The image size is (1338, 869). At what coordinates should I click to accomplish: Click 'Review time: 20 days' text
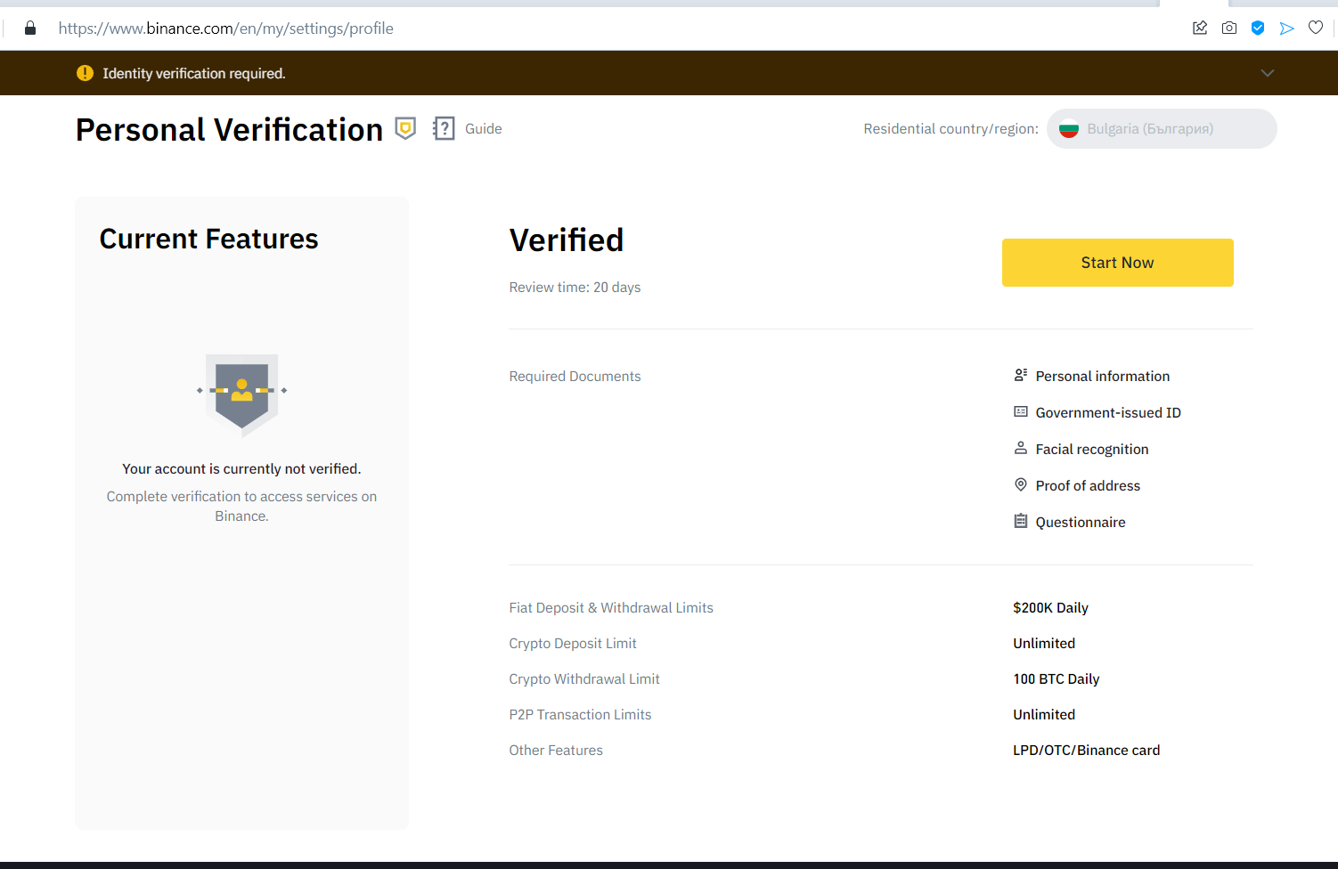coord(575,288)
